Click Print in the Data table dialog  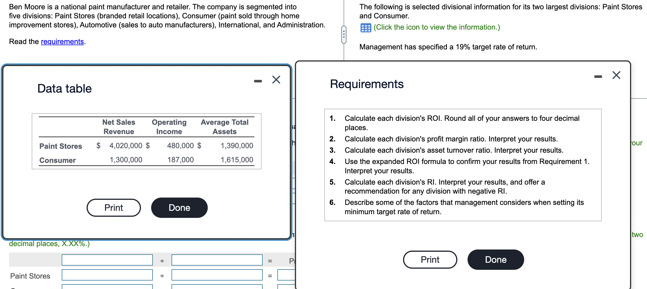[113, 207]
